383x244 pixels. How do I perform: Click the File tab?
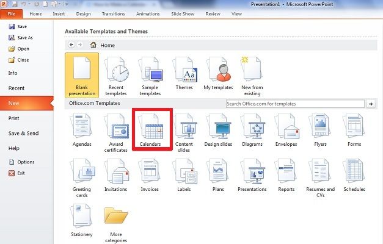pyautogui.click(x=11, y=14)
